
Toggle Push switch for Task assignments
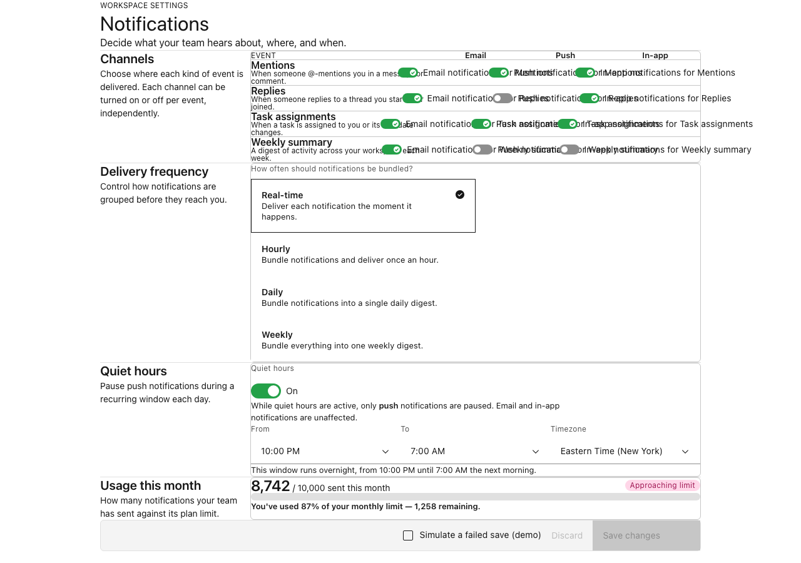[x=481, y=124]
